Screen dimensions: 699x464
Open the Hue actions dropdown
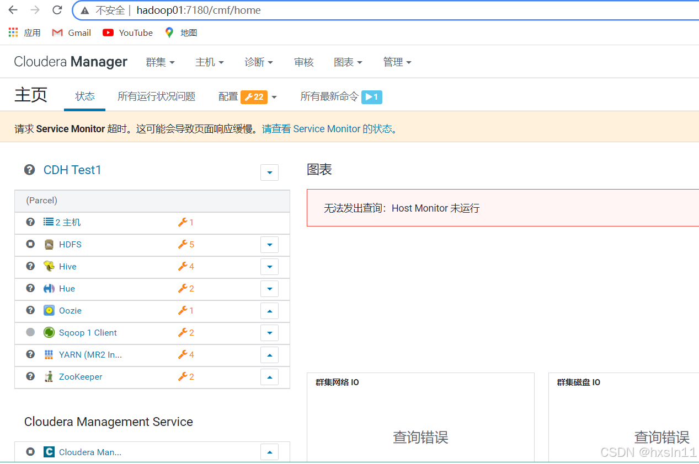coord(269,289)
